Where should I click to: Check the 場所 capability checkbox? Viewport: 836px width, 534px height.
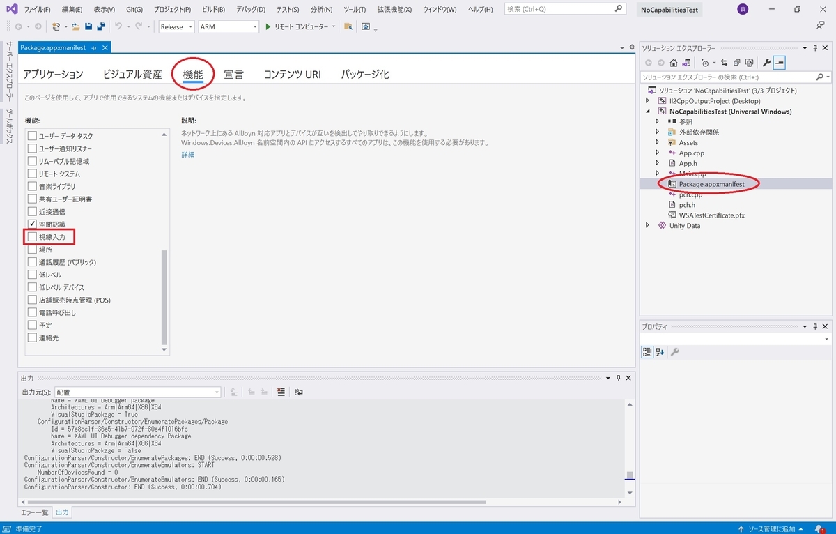[32, 250]
